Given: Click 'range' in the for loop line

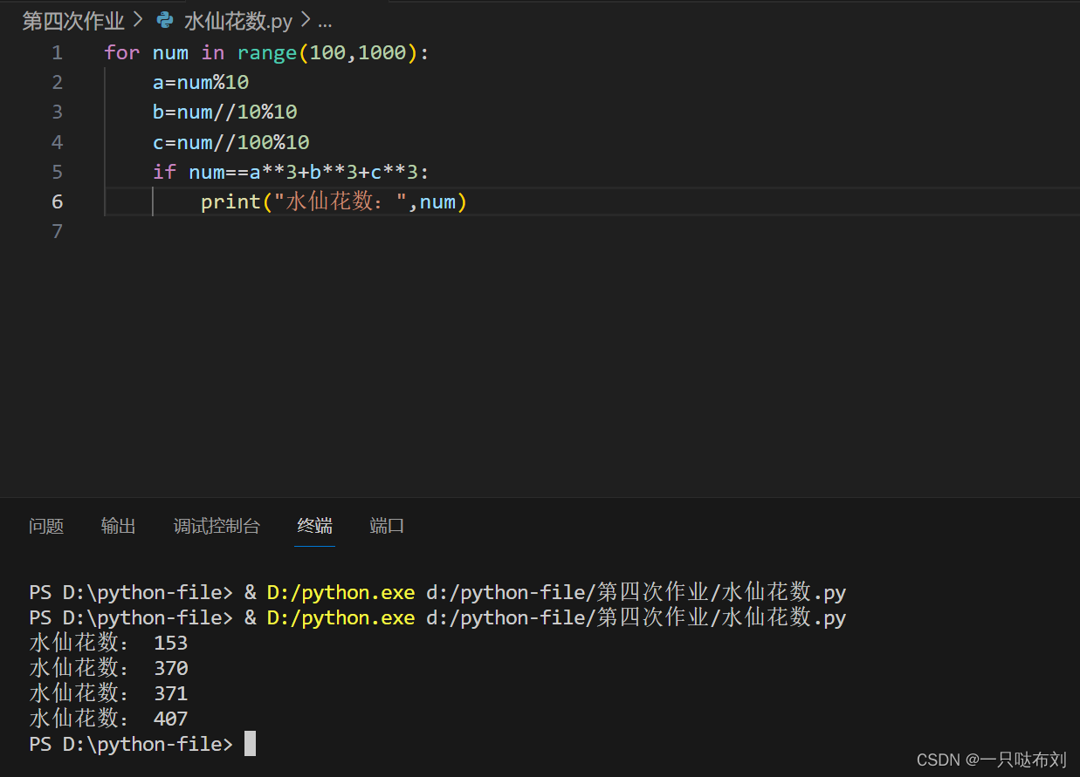Looking at the screenshot, I should [x=267, y=52].
